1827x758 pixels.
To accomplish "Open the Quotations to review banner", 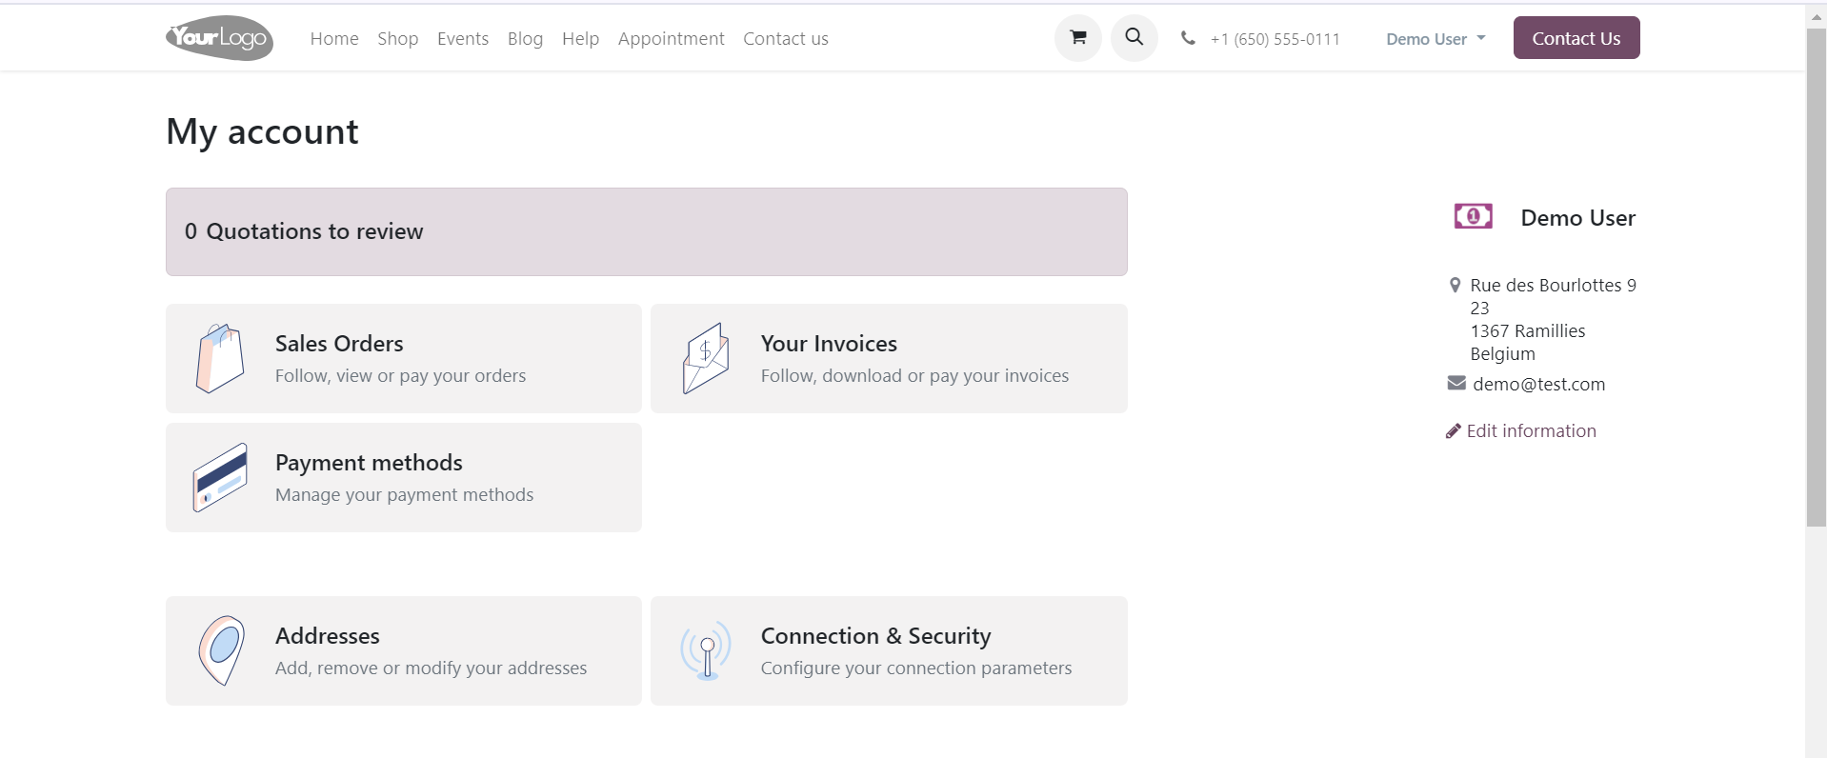I will (x=646, y=231).
